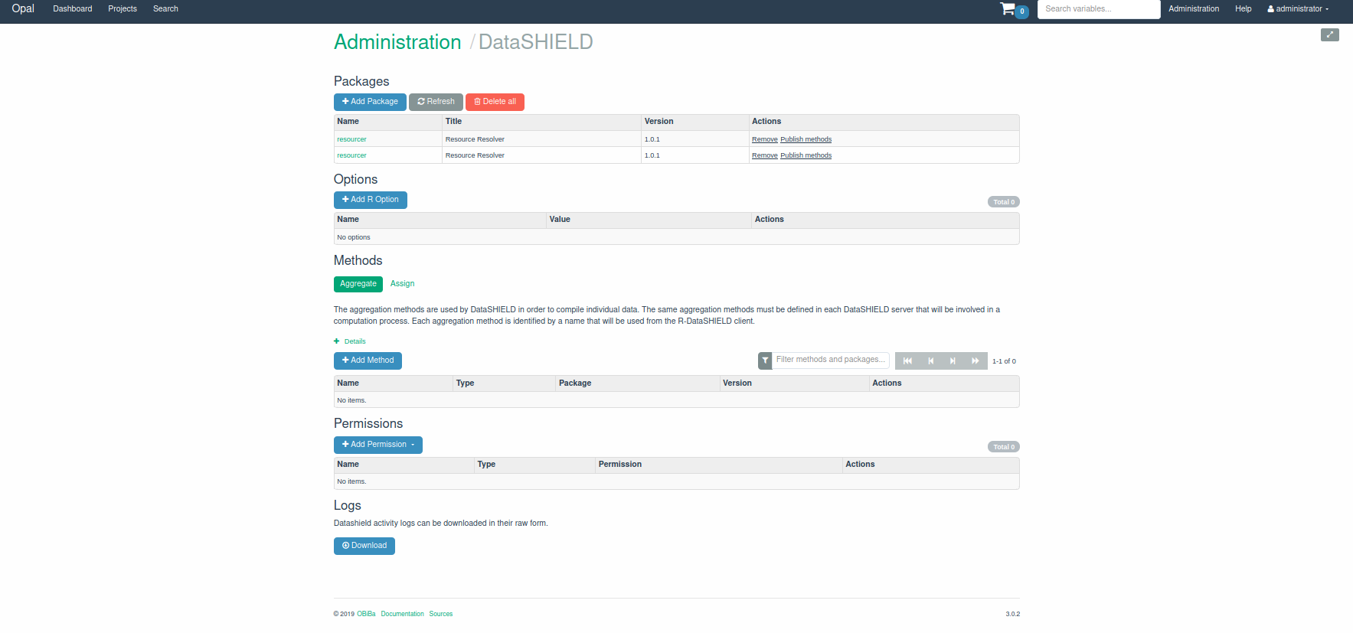This screenshot has width=1353, height=633.
Task: Click the Add R Option button
Action: coord(371,200)
